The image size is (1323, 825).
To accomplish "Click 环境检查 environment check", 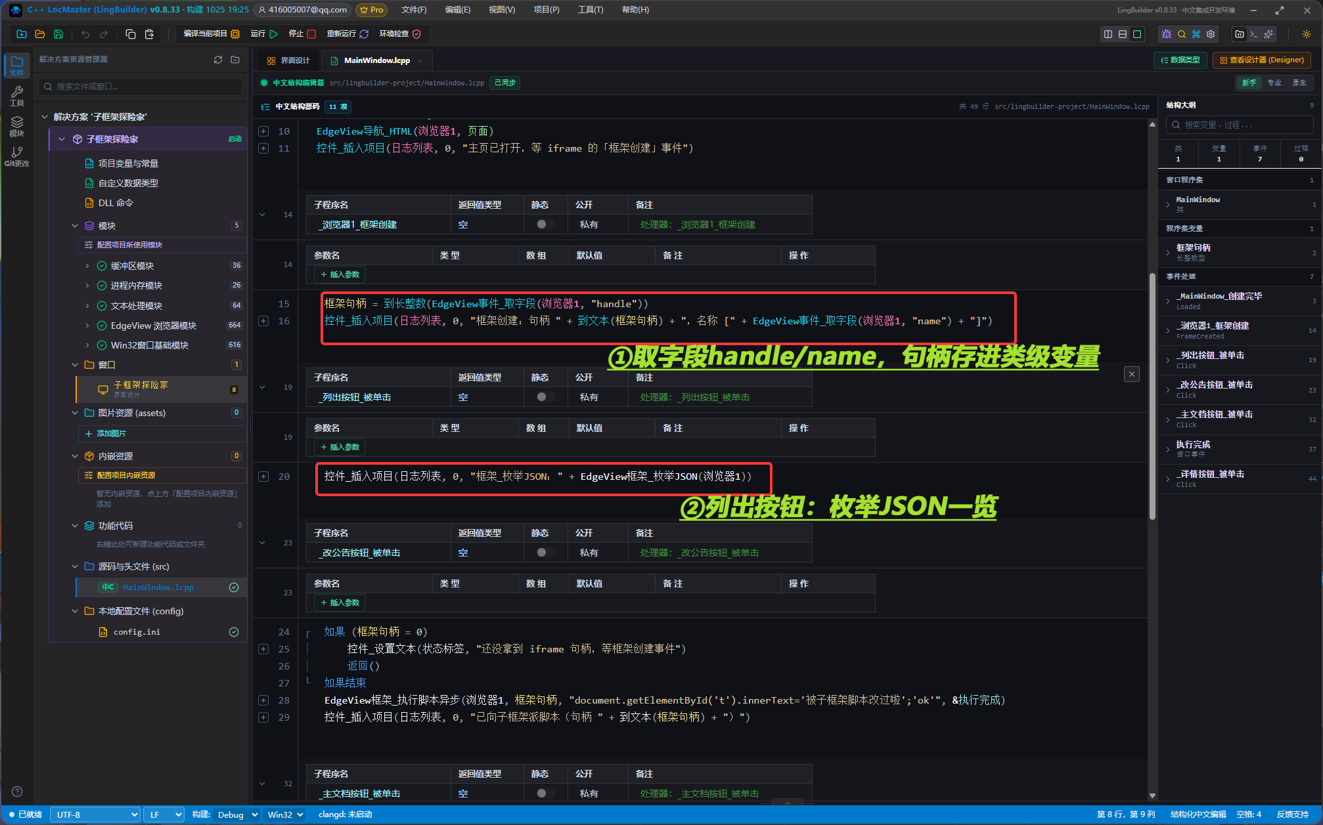I will click(400, 34).
